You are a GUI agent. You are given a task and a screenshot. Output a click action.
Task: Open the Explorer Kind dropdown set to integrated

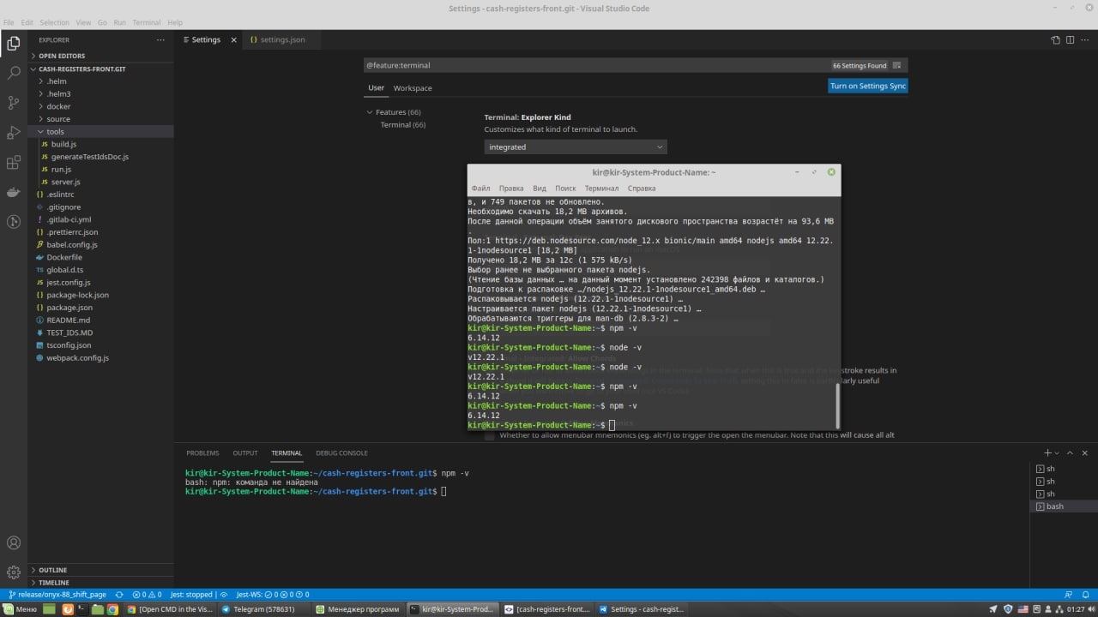[x=576, y=147]
